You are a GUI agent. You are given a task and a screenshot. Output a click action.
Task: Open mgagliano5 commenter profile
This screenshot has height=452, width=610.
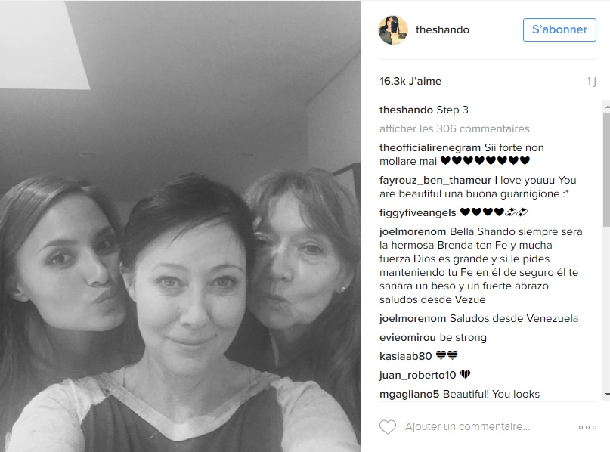[x=409, y=394]
